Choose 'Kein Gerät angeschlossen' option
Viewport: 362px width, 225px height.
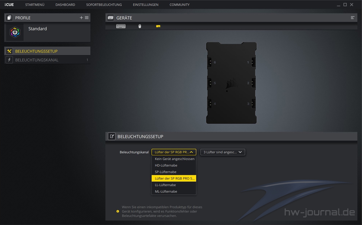174,159
